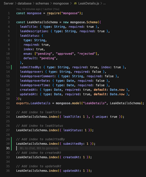The height and width of the screenshot is (177, 146).
Task: Click 'createdAt' key on line 18
Action: (x=28, y=90)
